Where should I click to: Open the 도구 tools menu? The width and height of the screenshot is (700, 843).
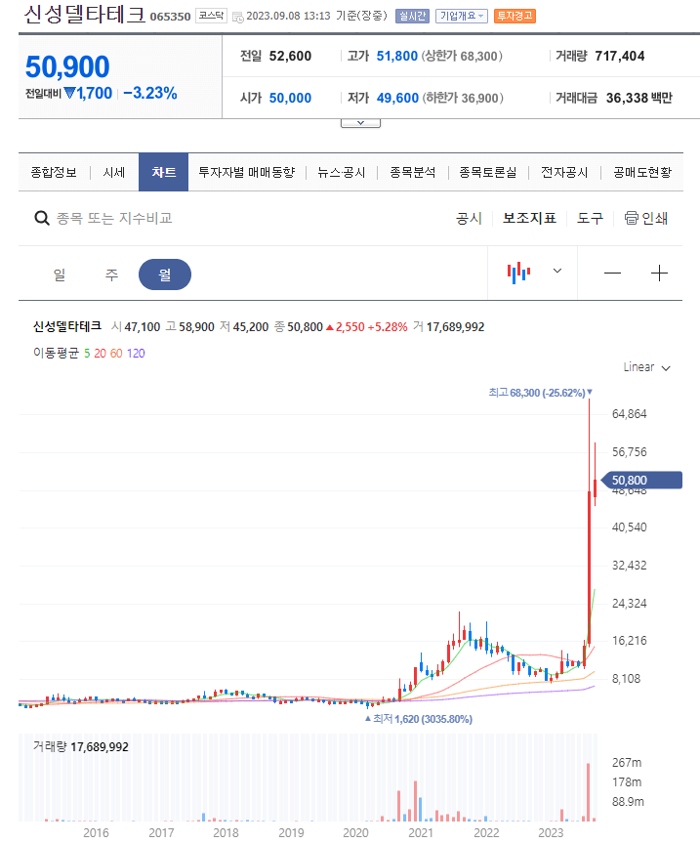click(590, 218)
